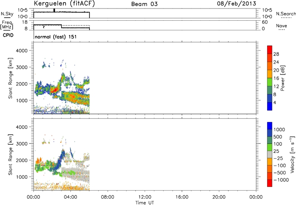The image size is (296, 205).
Task: Click the "60" tick on the Nave axis
Action: [x=265, y=22]
